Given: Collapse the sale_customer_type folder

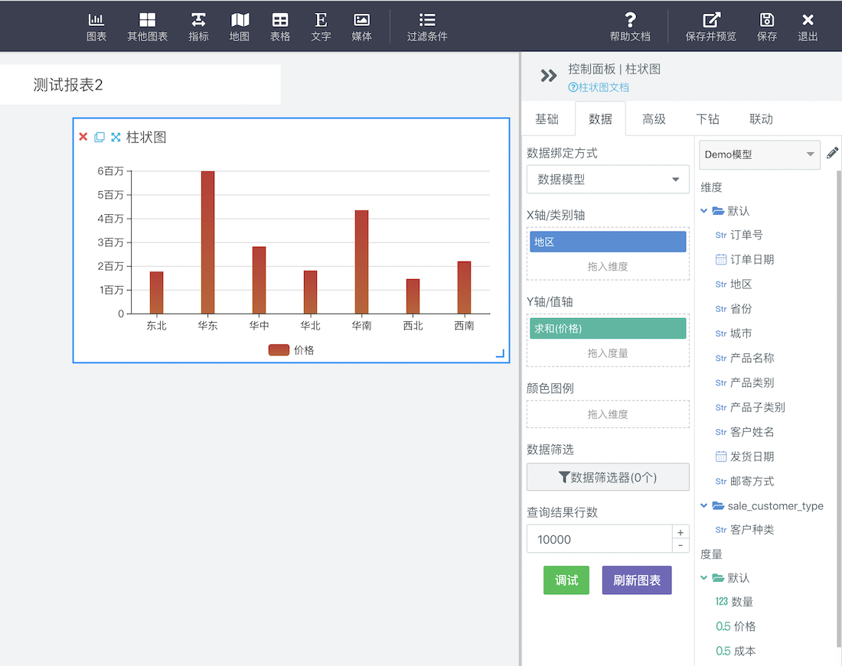Looking at the screenshot, I should pos(704,505).
